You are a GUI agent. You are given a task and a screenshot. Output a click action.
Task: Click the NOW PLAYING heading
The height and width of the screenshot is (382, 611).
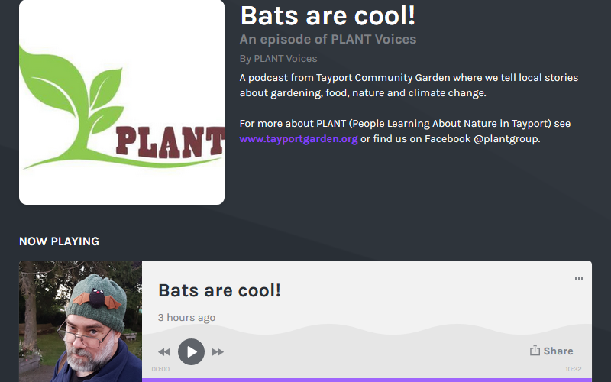click(60, 241)
